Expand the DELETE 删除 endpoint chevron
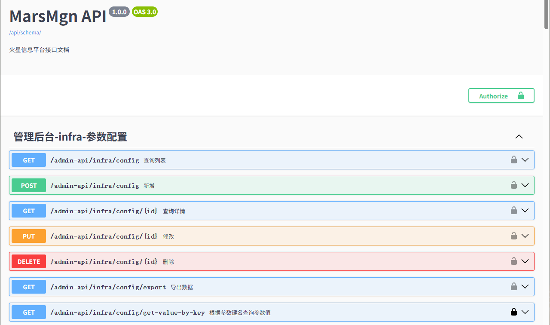550x325 pixels. [525, 261]
